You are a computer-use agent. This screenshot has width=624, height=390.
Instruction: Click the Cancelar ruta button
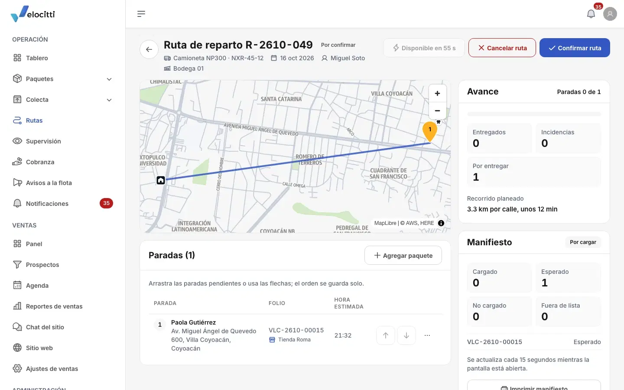[x=502, y=48]
